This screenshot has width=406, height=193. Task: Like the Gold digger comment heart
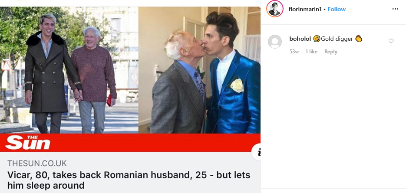[391, 41]
